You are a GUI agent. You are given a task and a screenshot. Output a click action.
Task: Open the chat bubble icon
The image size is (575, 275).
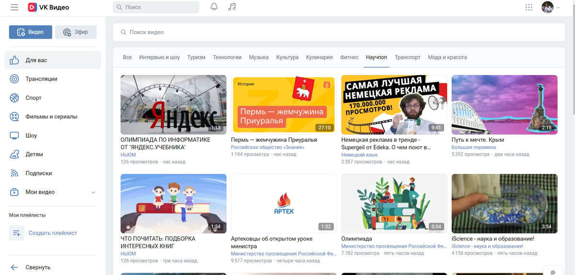pyautogui.click(x=553, y=272)
